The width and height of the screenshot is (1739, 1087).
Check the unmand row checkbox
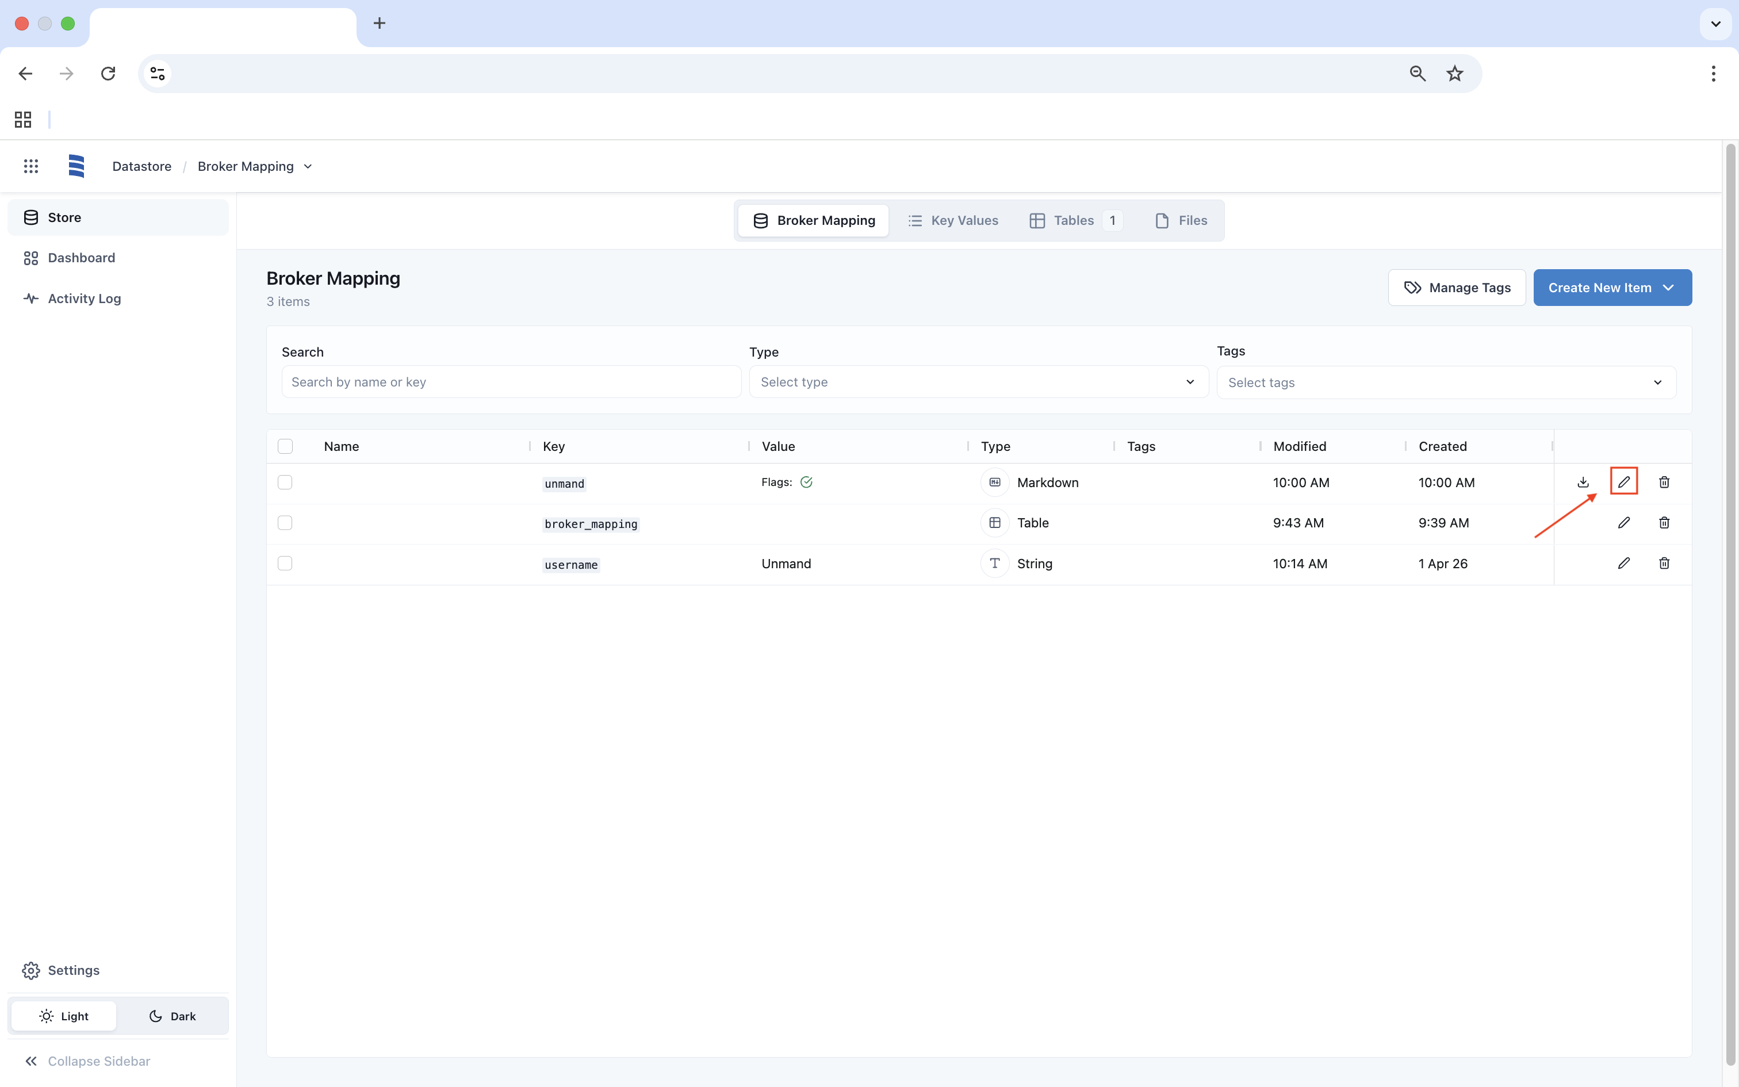click(285, 483)
